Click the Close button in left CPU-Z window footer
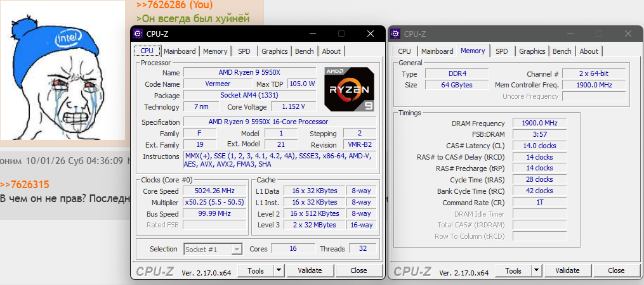This screenshot has height=285, width=644. tap(358, 270)
